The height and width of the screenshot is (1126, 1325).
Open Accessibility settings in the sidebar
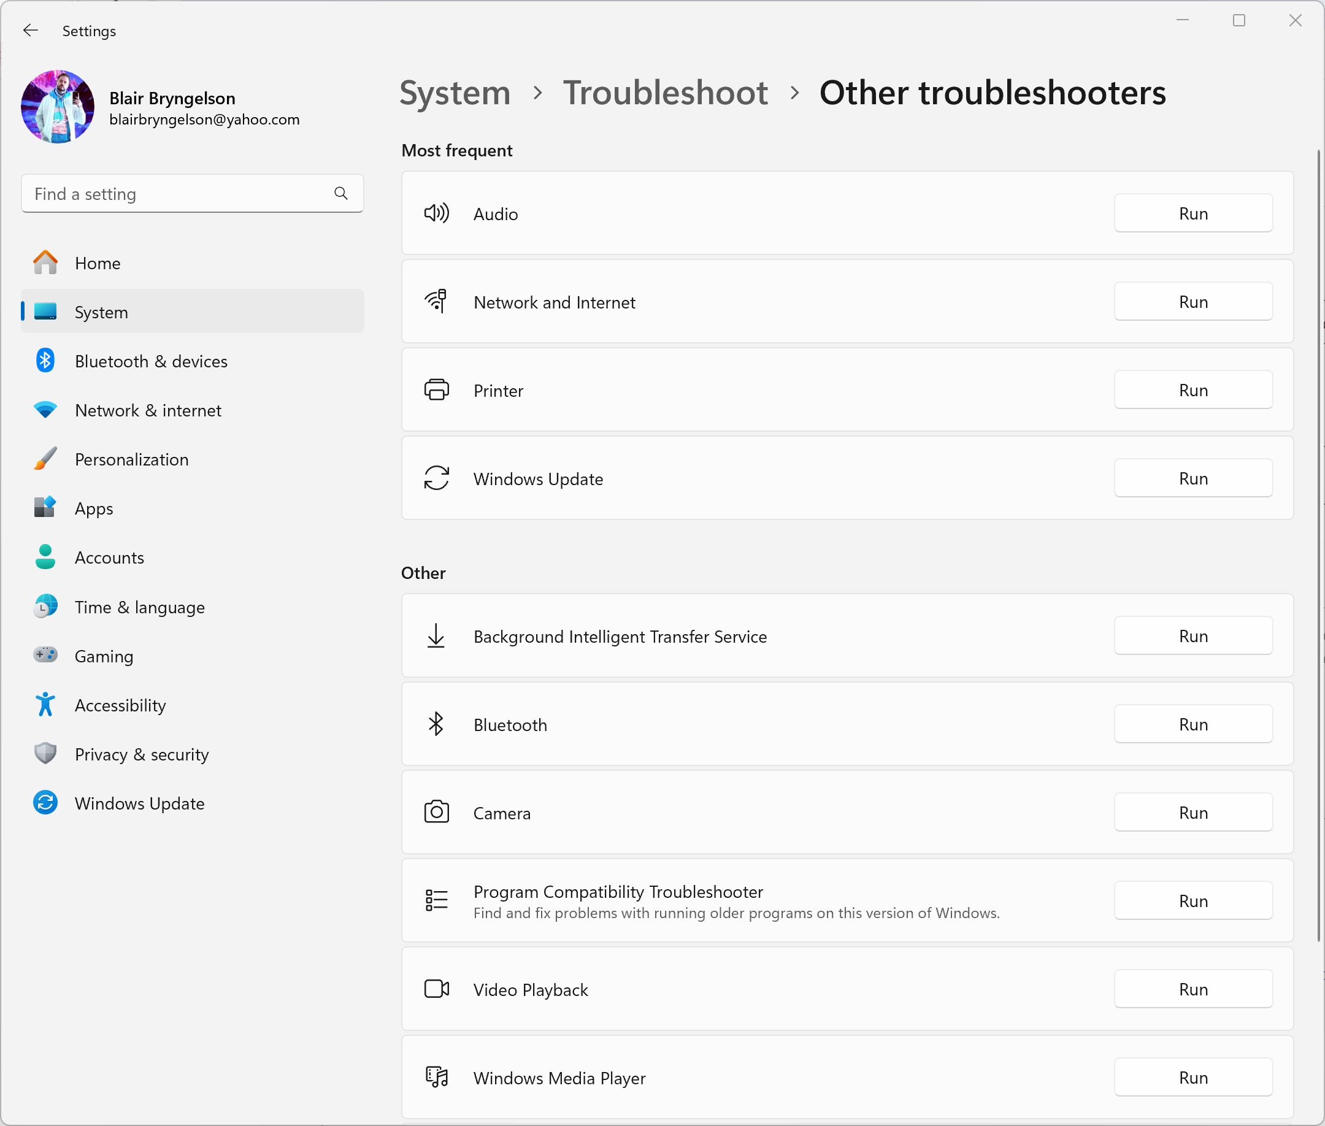[120, 705]
